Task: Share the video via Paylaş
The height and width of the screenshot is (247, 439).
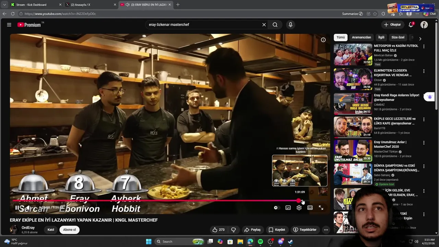Action: coord(252,230)
